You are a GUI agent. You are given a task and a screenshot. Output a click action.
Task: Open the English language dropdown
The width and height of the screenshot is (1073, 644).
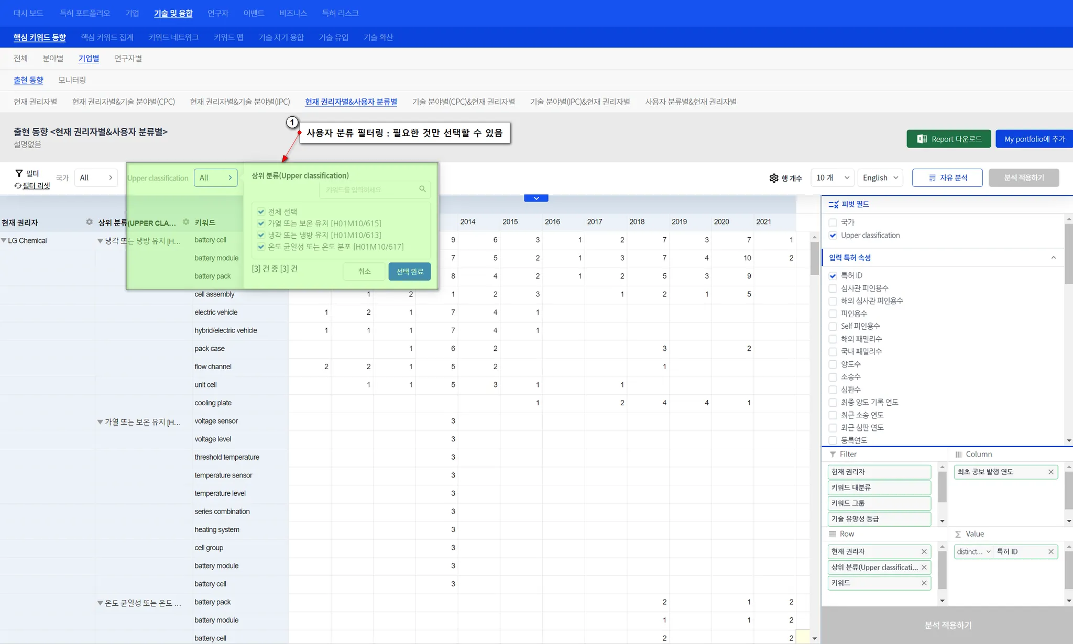(880, 178)
